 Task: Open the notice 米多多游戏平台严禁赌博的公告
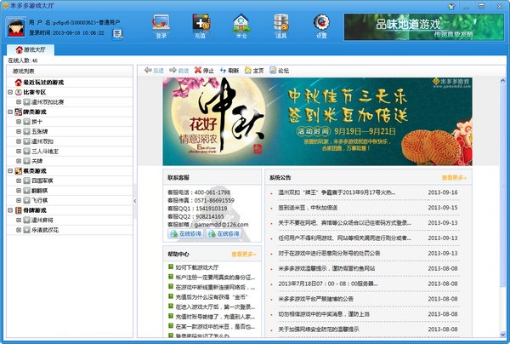click(x=315, y=299)
